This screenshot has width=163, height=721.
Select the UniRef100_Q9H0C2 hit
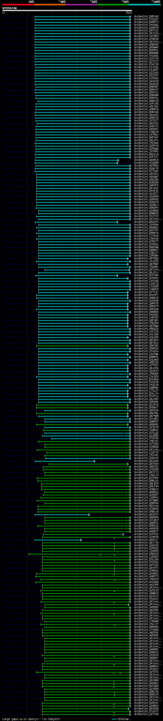pos(146,652)
